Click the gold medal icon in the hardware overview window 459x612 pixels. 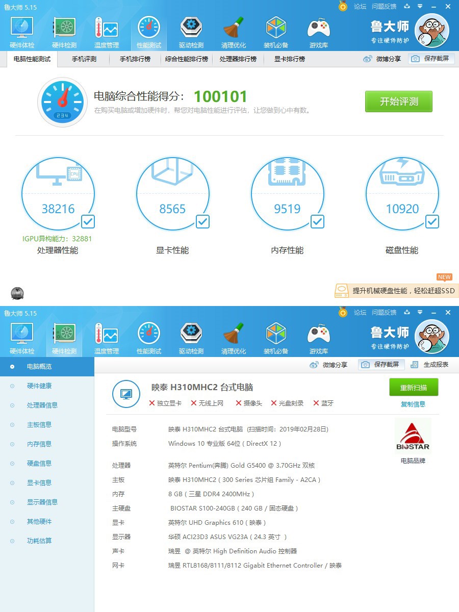(343, 312)
